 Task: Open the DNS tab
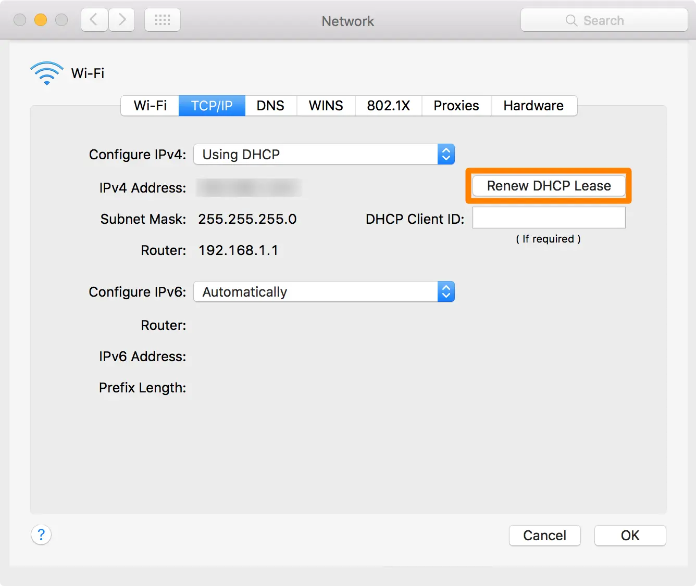[270, 106]
